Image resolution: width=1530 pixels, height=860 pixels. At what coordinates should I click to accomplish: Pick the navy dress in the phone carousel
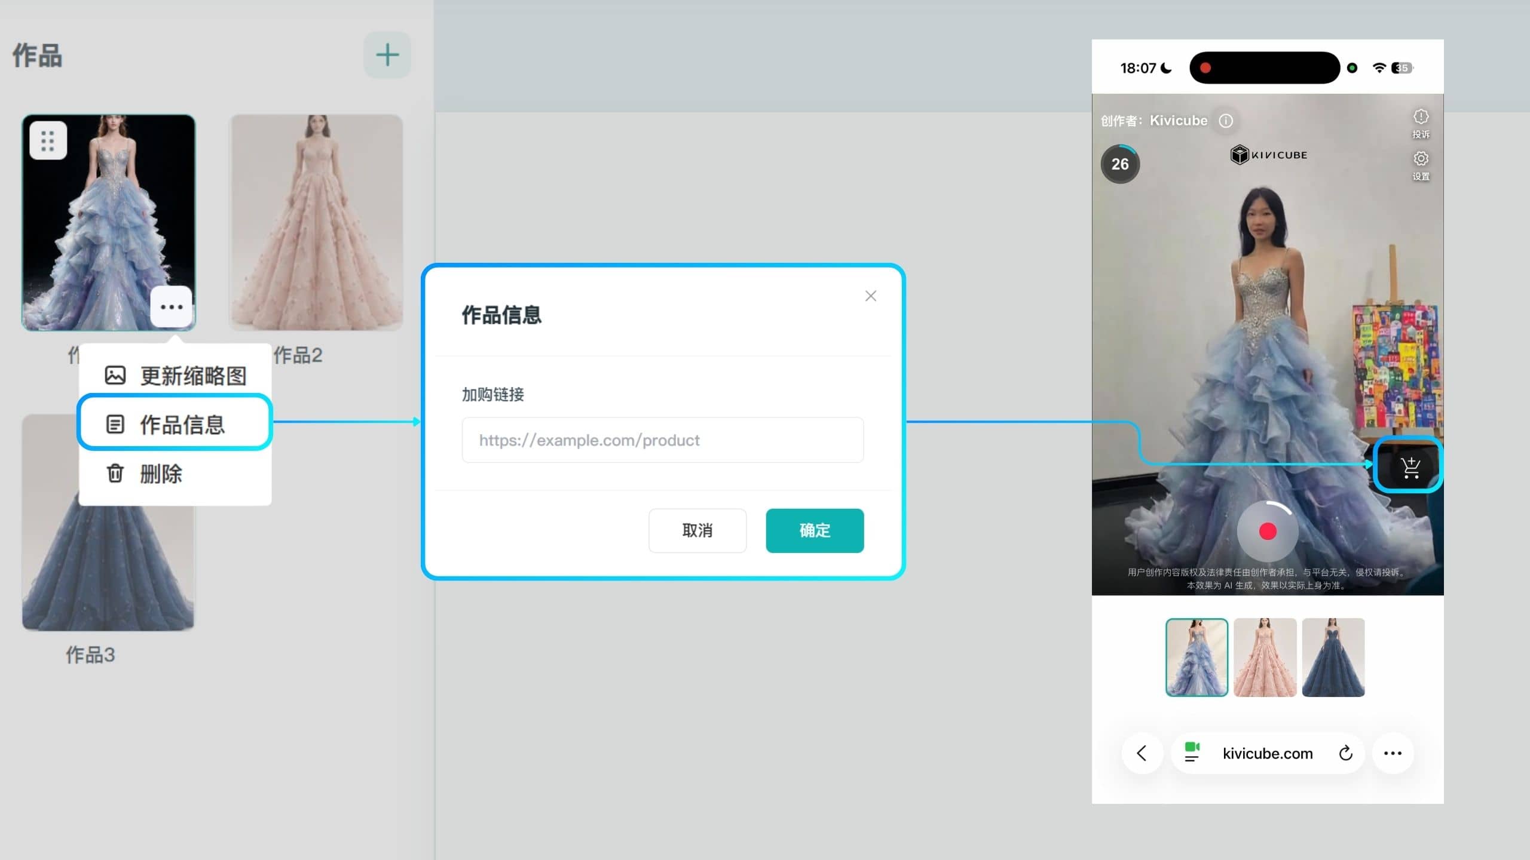[x=1333, y=657]
